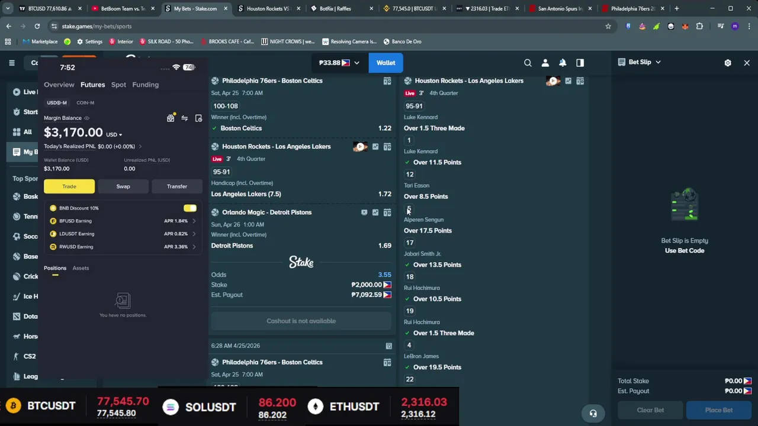The height and width of the screenshot is (426, 758).
Task: Open the USD currency dropdown beside $3,170.00
Action: [114, 135]
